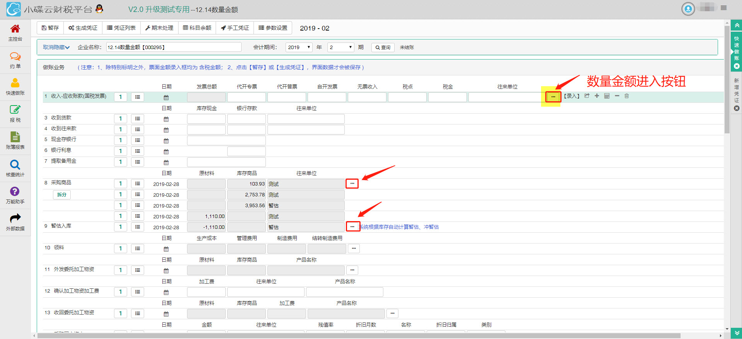Click the 企业名称 input field
This screenshot has height=339, width=742.
[174, 47]
